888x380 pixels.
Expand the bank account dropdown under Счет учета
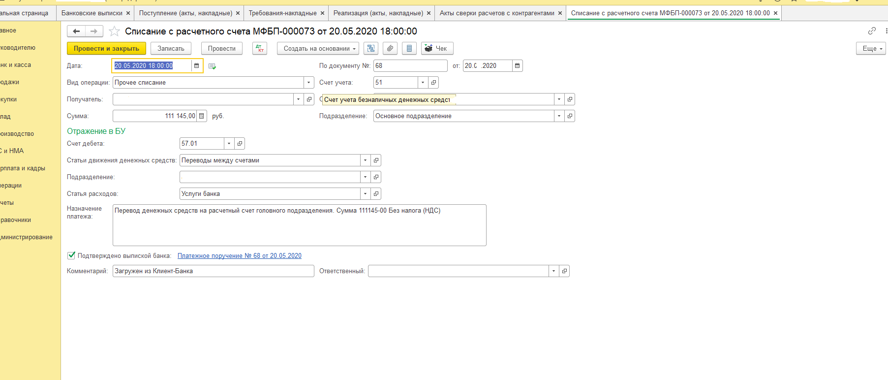pos(559,99)
